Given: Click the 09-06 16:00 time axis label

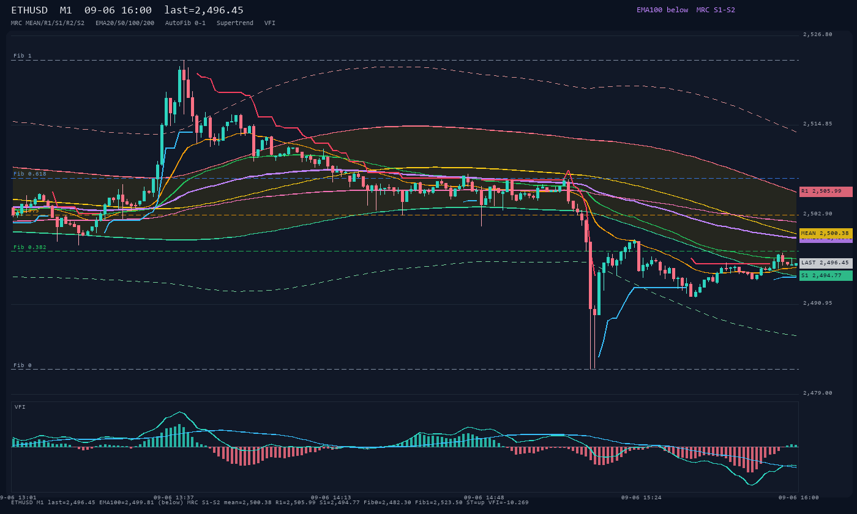Looking at the screenshot, I should click(x=799, y=497).
